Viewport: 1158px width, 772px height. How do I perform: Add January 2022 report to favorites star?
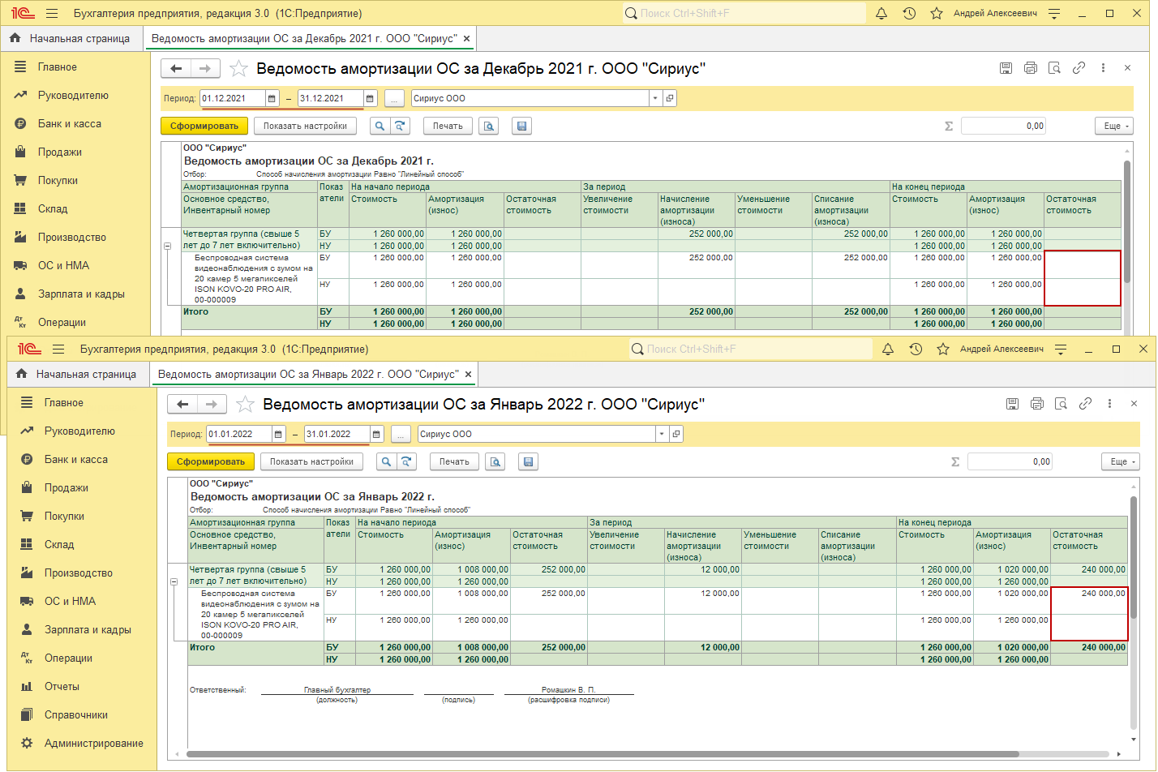tap(245, 404)
